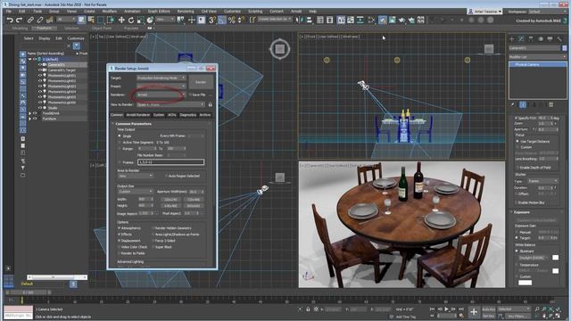Open the Rendering menu
Image resolution: width=571 pixels, height=321 pixels.
(x=186, y=12)
